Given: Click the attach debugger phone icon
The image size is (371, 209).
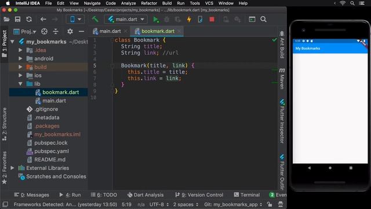Looking at the screenshot, I should [200, 19].
